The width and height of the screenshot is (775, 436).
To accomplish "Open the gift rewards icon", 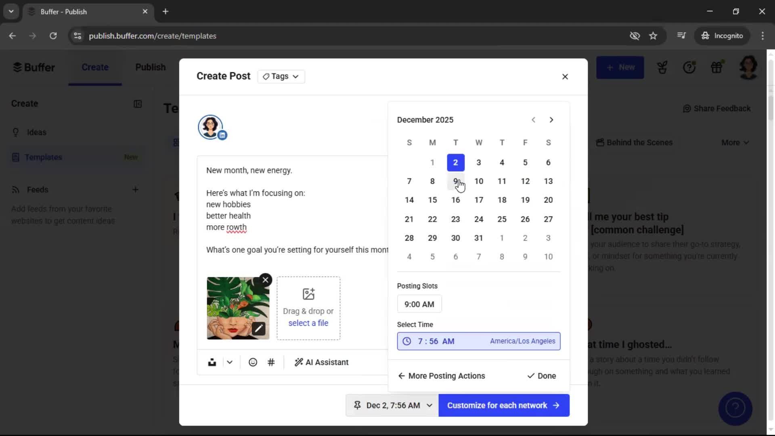I will click(x=717, y=67).
